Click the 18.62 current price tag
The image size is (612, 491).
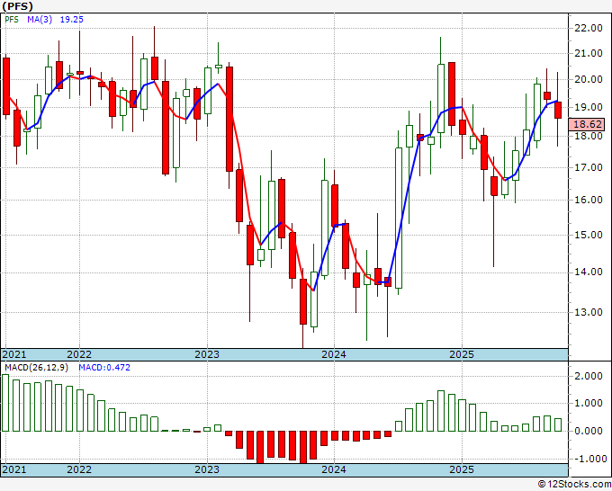point(589,124)
